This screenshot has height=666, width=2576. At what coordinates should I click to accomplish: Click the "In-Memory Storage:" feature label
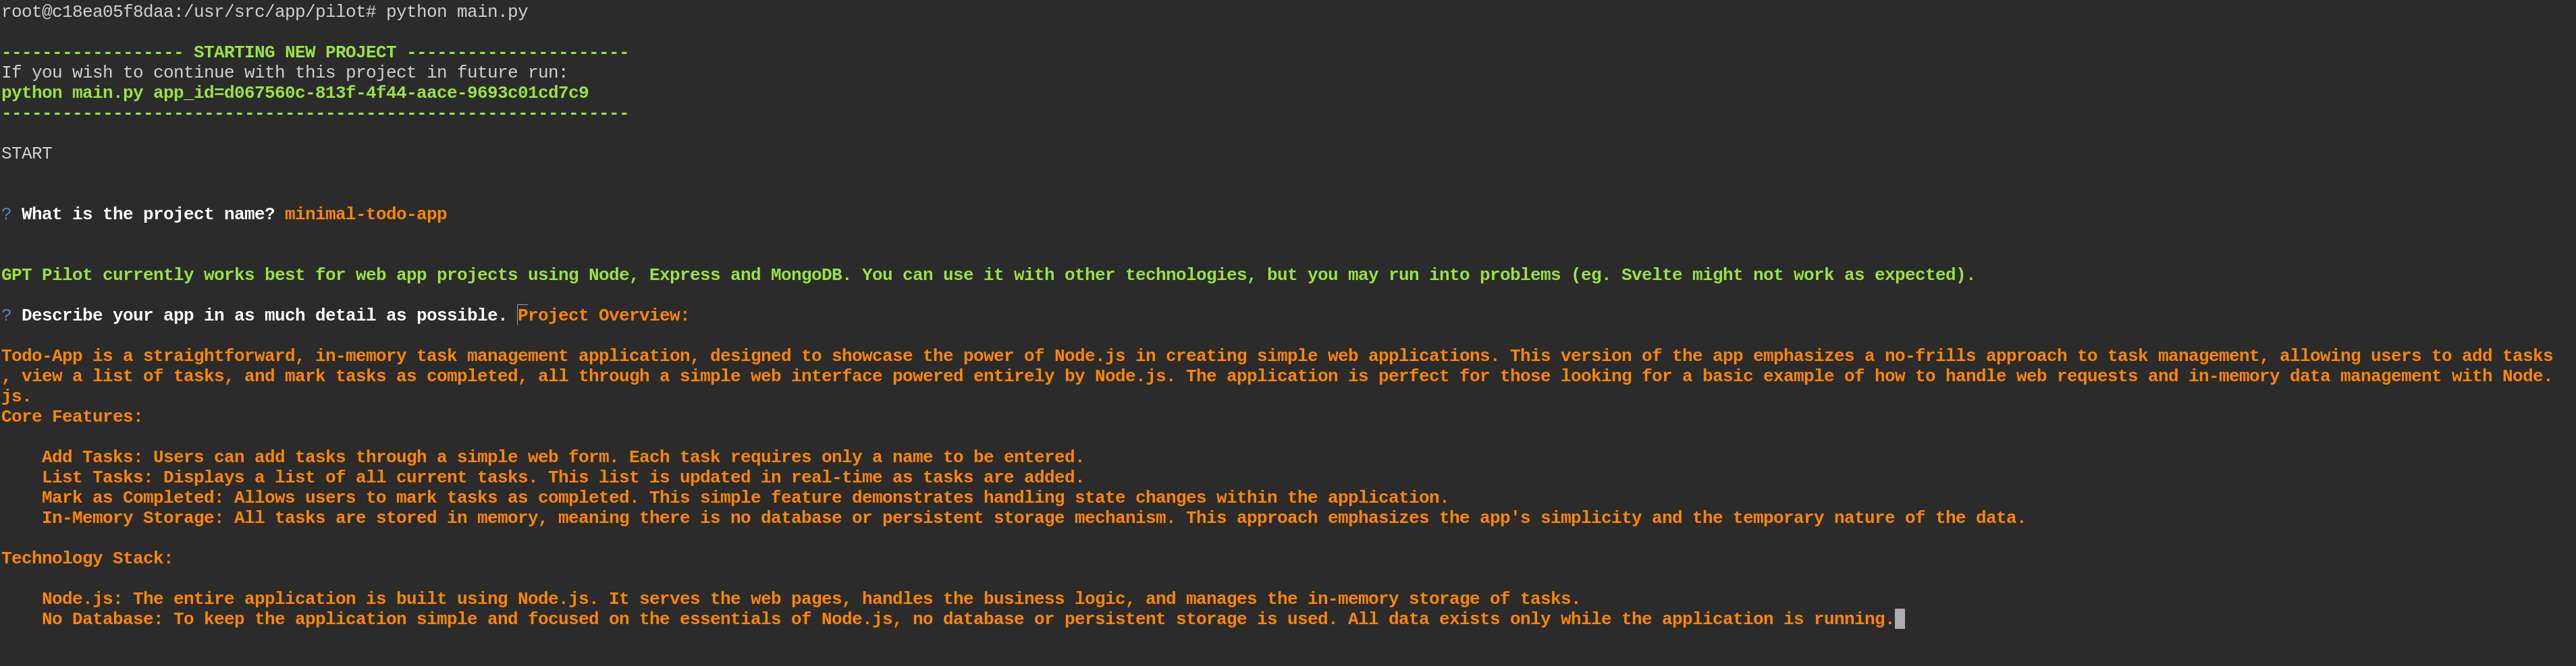tap(133, 518)
